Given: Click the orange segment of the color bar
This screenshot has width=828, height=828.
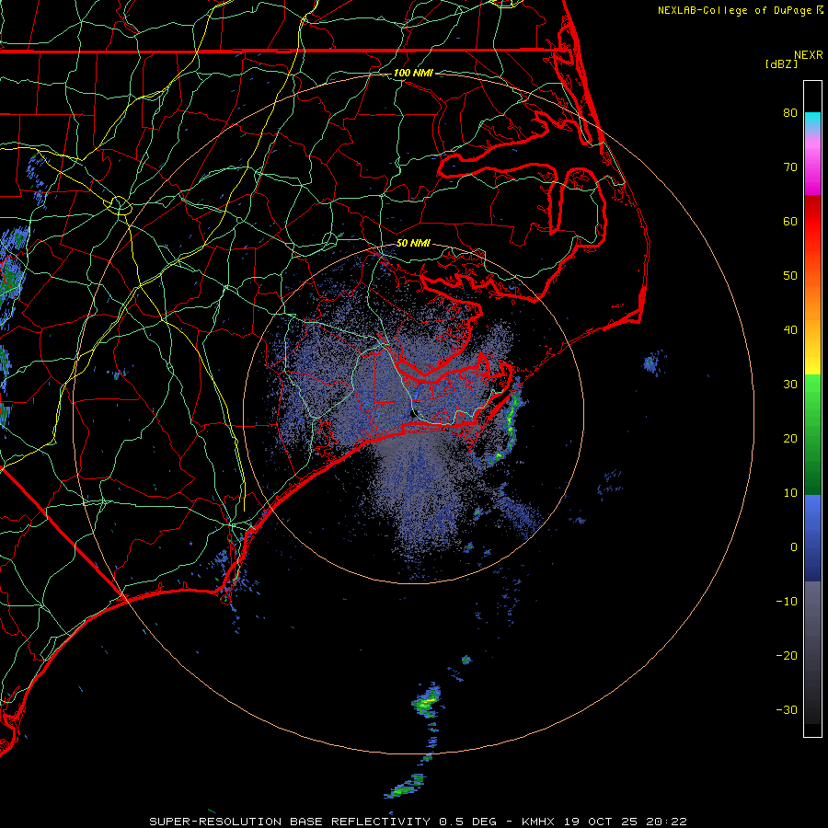Looking at the screenshot, I should click(812, 304).
